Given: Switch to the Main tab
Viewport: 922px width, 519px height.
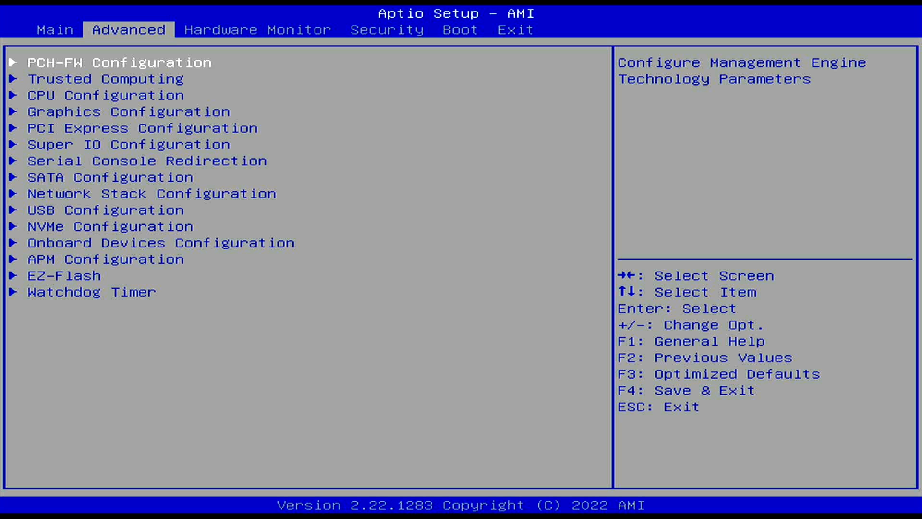Looking at the screenshot, I should pyautogui.click(x=55, y=30).
